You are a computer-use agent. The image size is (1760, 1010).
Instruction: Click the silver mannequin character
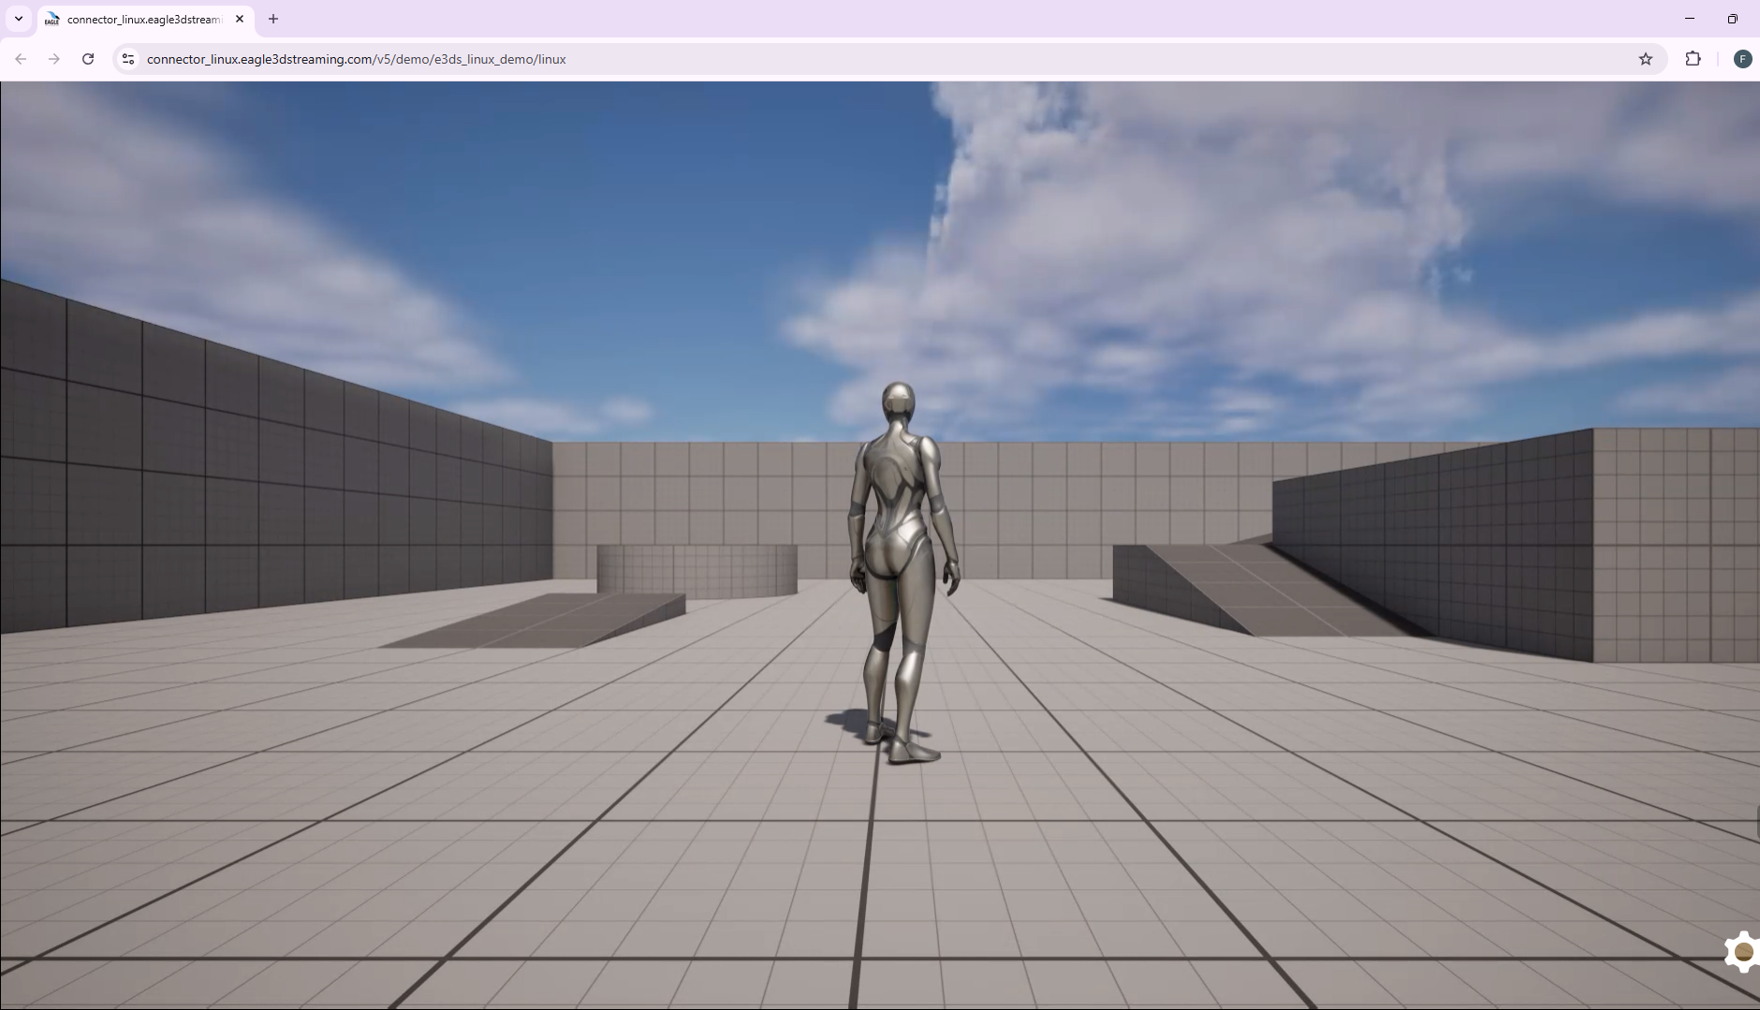click(899, 562)
